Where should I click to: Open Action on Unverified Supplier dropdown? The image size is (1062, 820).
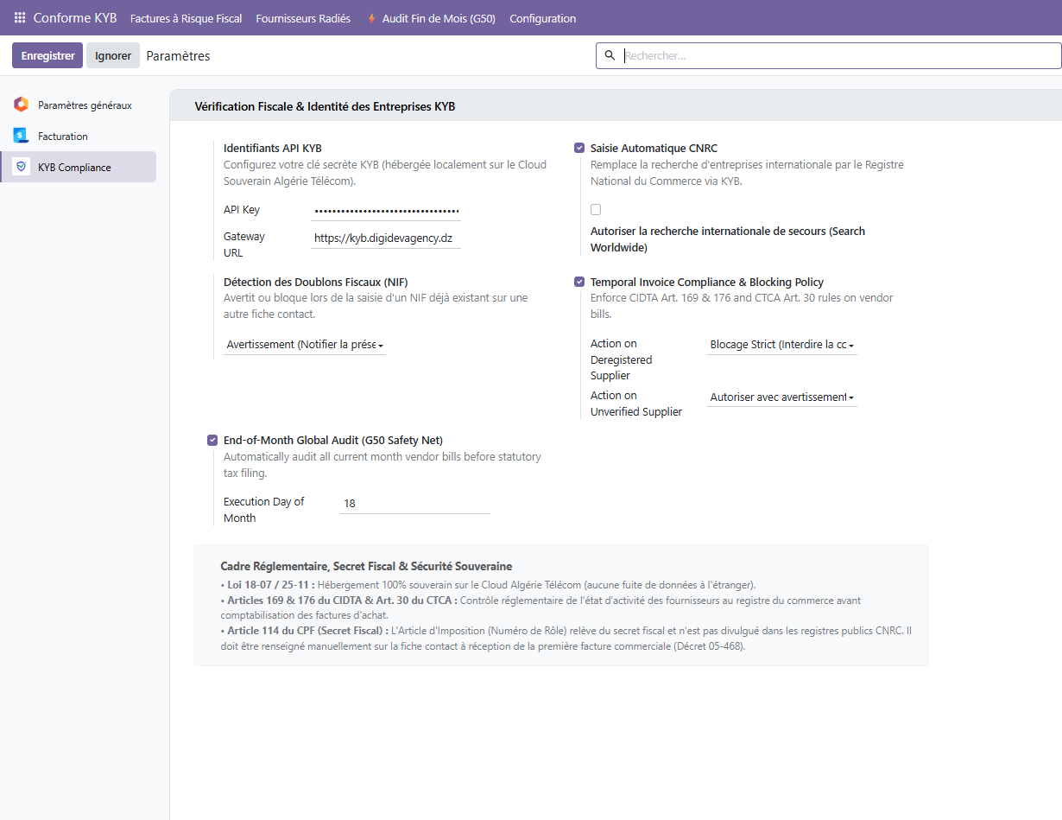pyautogui.click(x=782, y=397)
